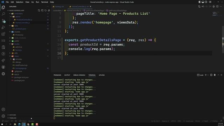Click New File icon in Explorer header

click(39, 10)
